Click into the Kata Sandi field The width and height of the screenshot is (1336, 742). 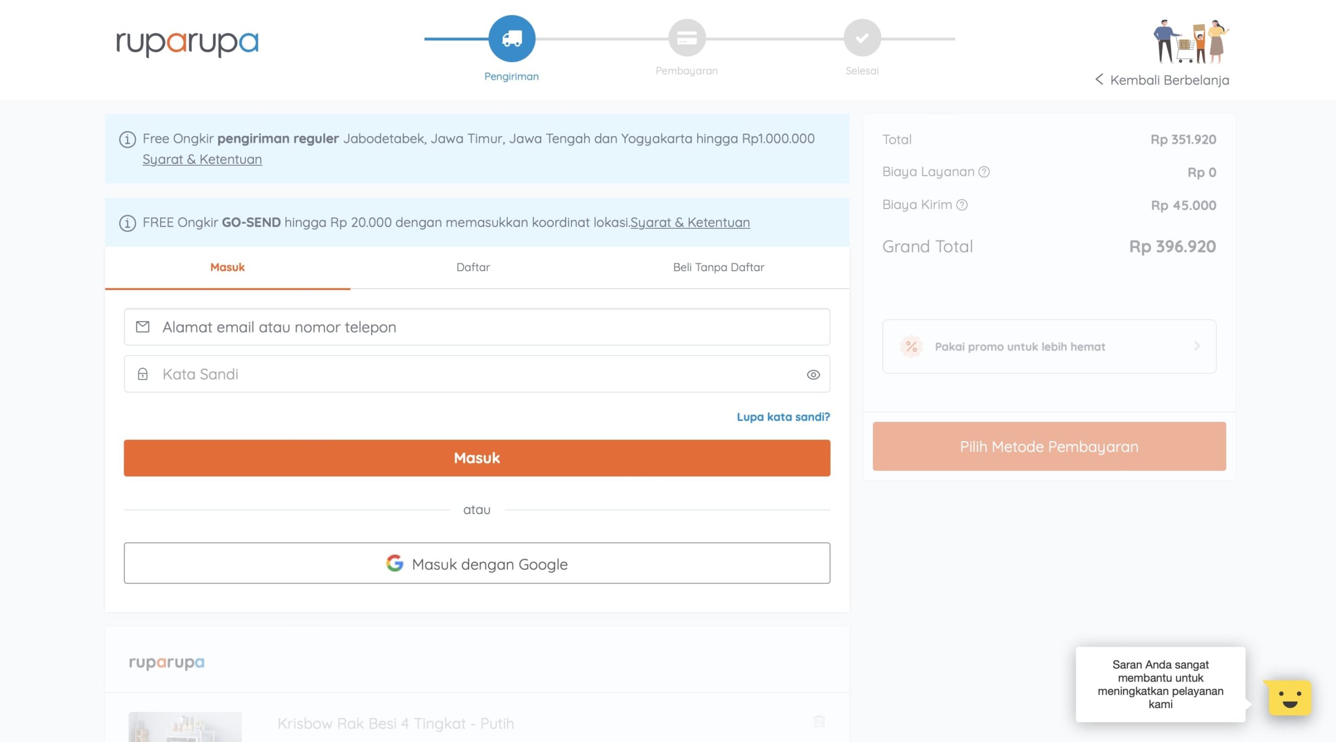tap(470, 374)
